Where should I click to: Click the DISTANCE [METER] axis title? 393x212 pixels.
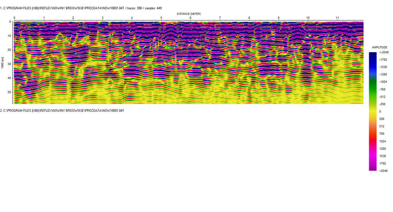click(188, 14)
